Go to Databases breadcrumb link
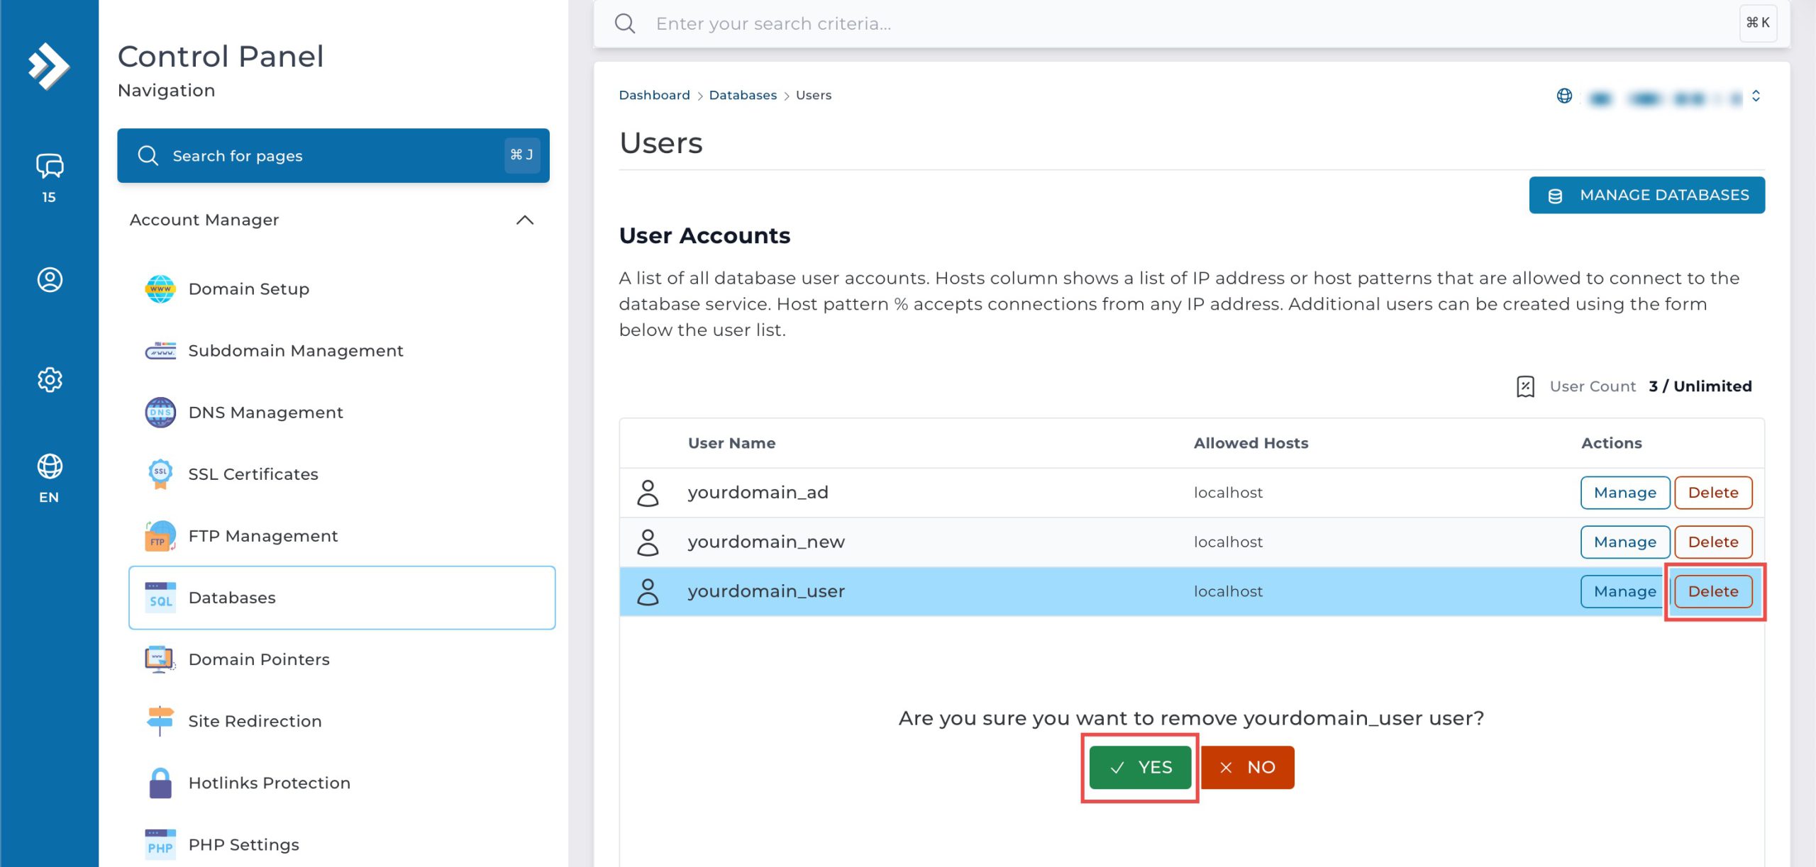This screenshot has width=1816, height=867. 742,95
